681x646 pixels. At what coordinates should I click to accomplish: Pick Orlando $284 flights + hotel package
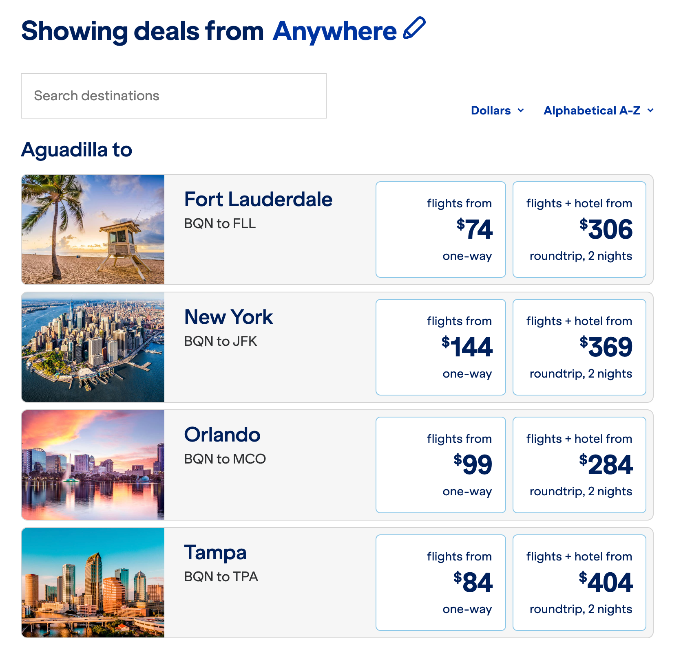tap(579, 465)
